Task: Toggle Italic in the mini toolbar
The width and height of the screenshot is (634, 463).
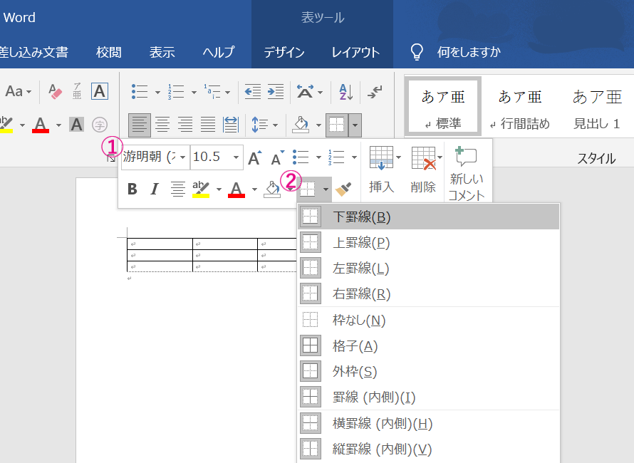Action: click(155, 189)
